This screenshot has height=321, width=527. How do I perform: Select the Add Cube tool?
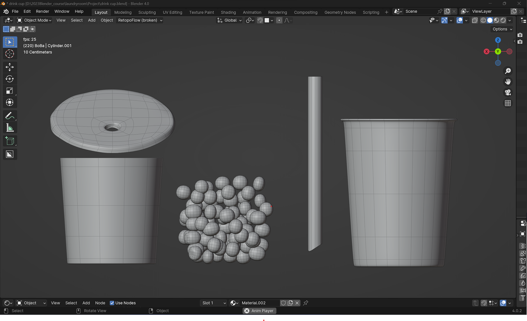(x=10, y=141)
